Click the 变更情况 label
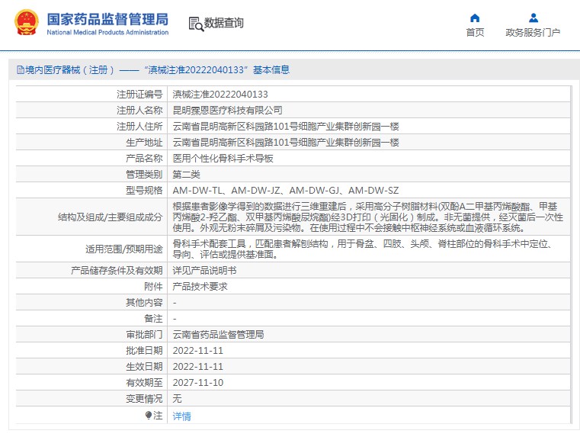580x437 pixels. tap(144, 399)
